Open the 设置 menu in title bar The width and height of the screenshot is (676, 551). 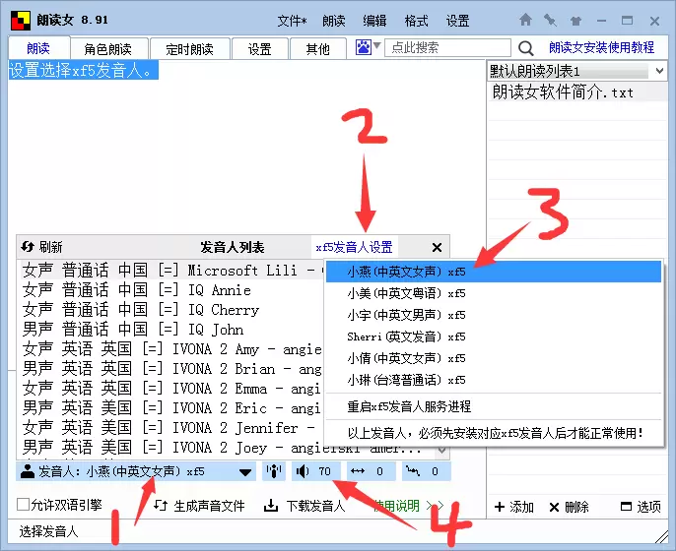457,21
